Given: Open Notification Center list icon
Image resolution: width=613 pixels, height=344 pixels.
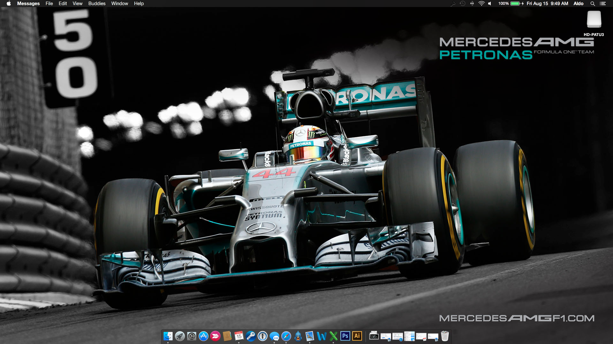Looking at the screenshot, I should [x=603, y=4].
